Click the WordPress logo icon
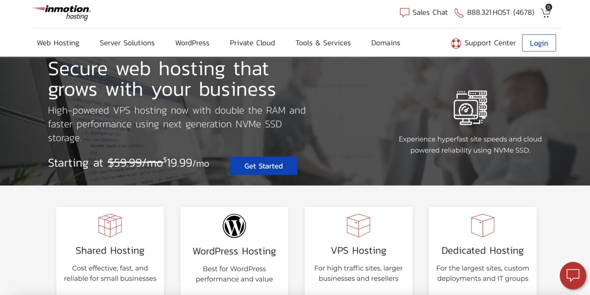Viewport: 590px width, 295px height. coord(234,226)
